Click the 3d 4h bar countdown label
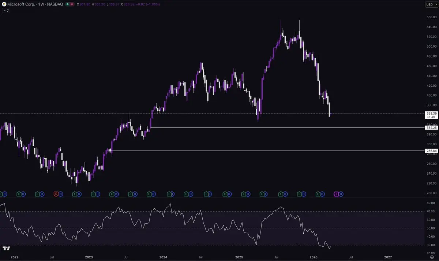The width and height of the screenshot is (439, 261). pyautogui.click(x=431, y=117)
